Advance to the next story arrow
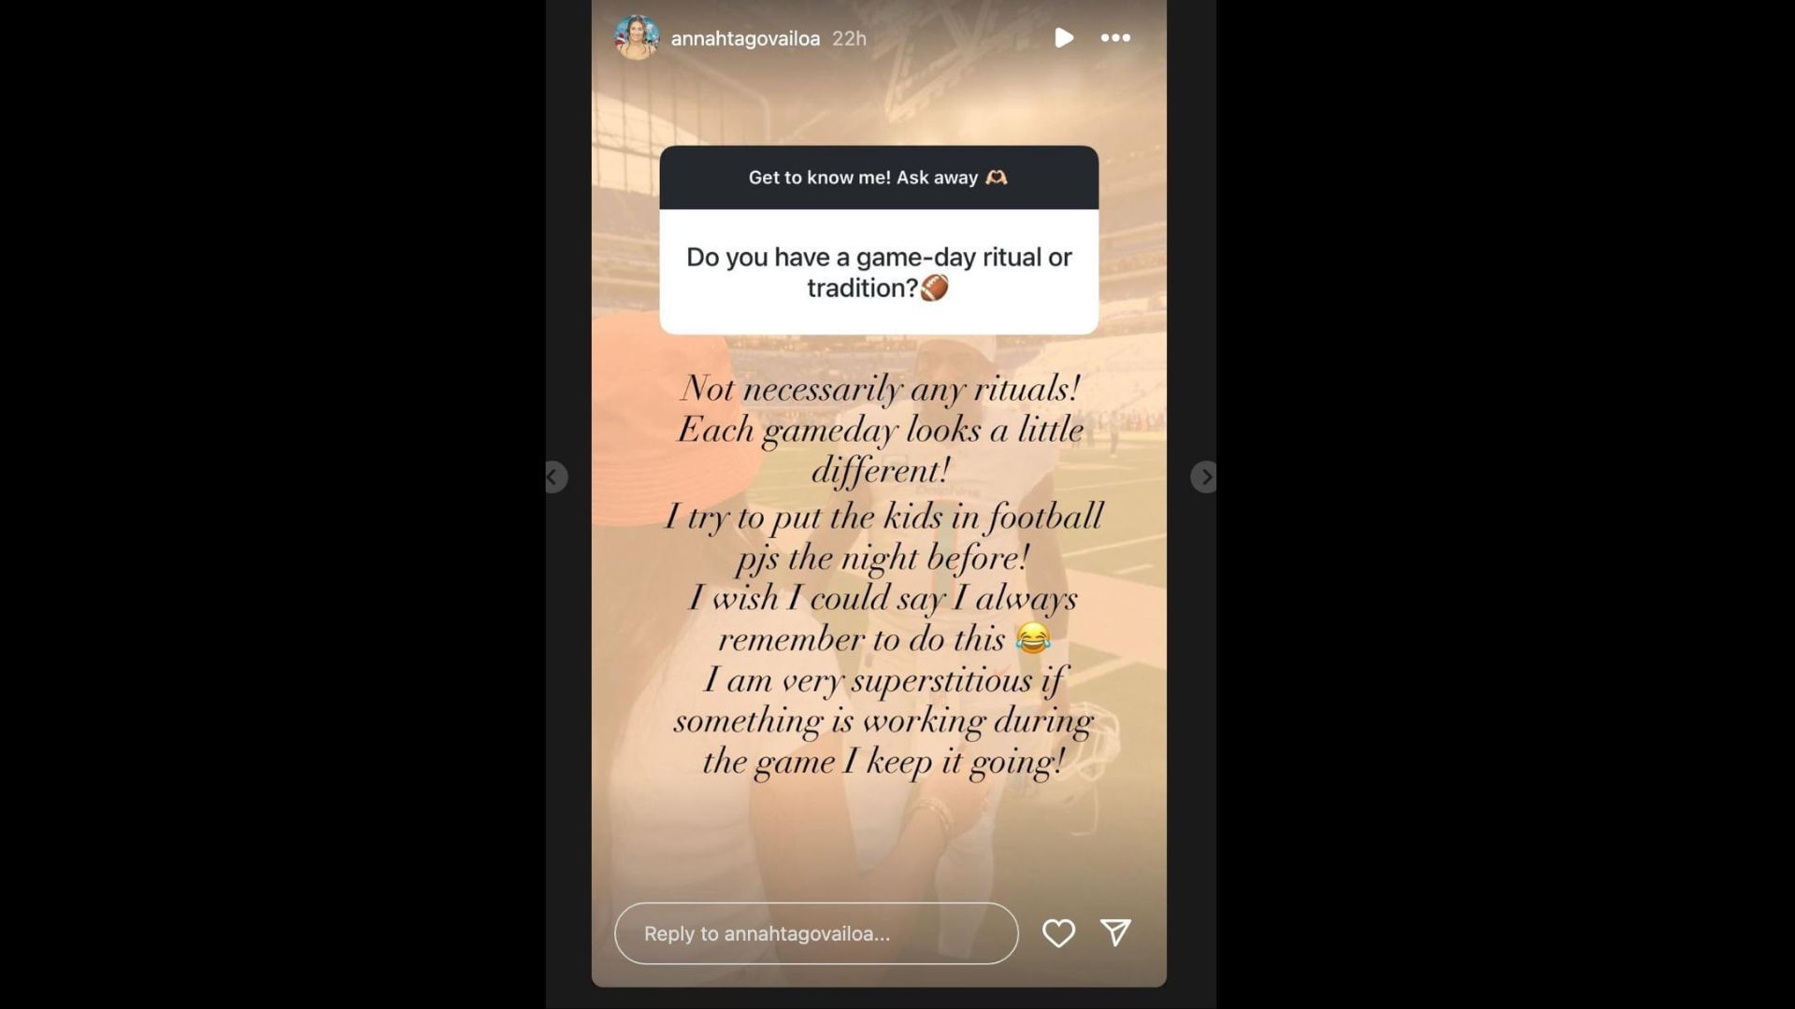Viewport: 1795px width, 1009px height. (1204, 477)
